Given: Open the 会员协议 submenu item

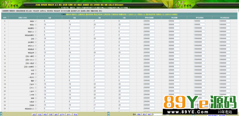Looking at the screenshot, I should [43, 11].
